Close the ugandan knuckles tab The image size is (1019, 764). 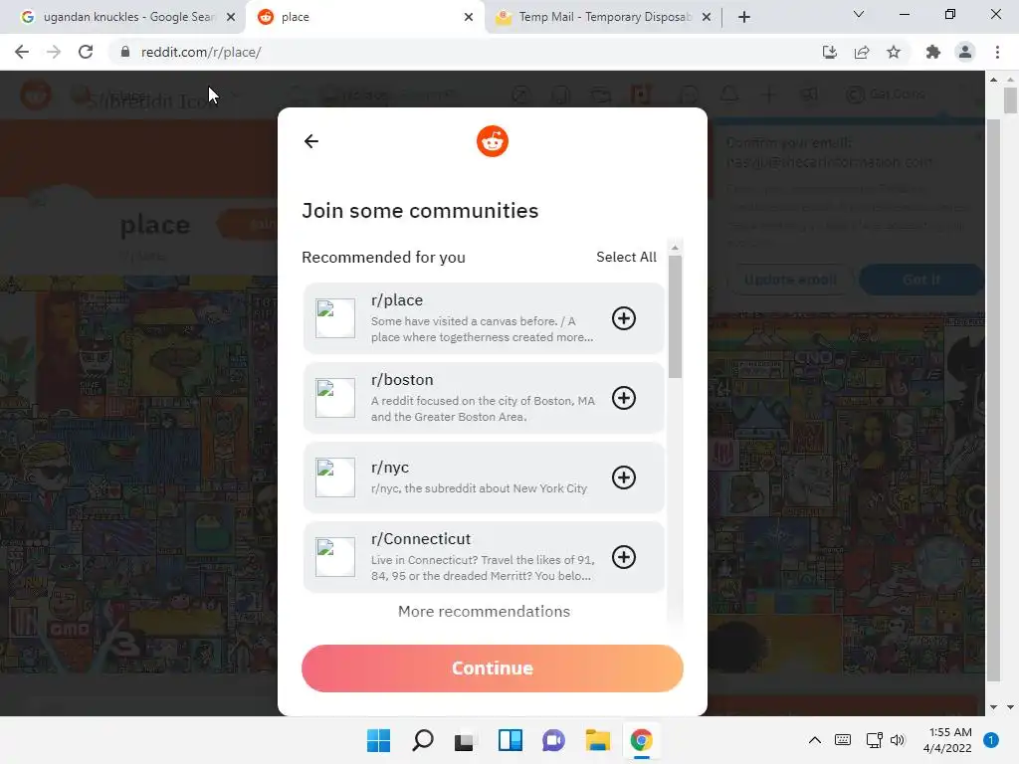point(231,17)
